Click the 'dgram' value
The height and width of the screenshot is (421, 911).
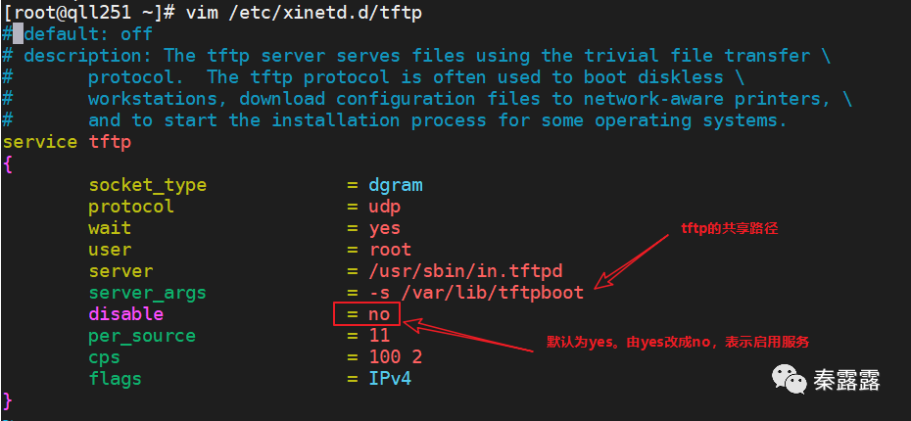tap(396, 185)
